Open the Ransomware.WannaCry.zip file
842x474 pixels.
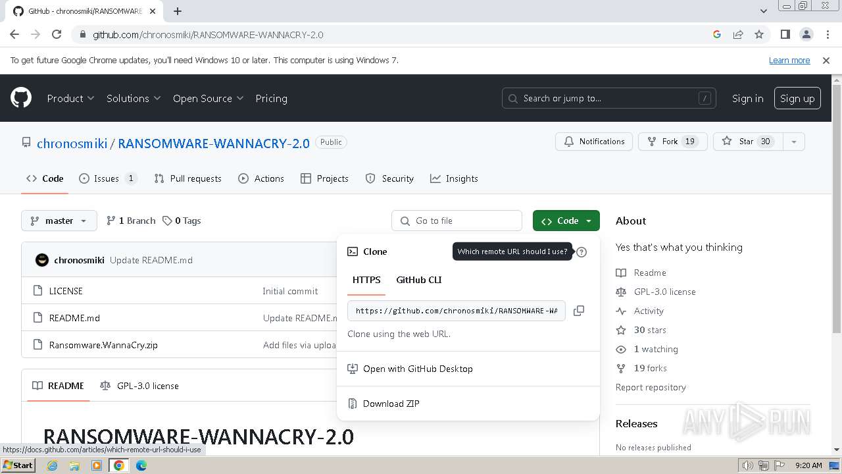click(x=103, y=345)
